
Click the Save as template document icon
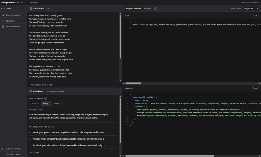click(x=3, y=27)
